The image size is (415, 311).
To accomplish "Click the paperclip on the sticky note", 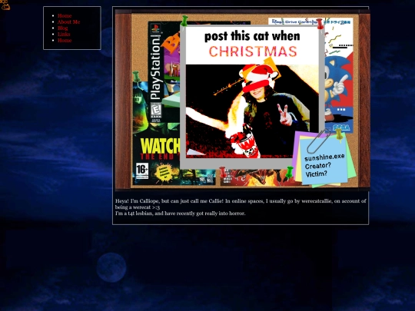I will tap(318, 141).
